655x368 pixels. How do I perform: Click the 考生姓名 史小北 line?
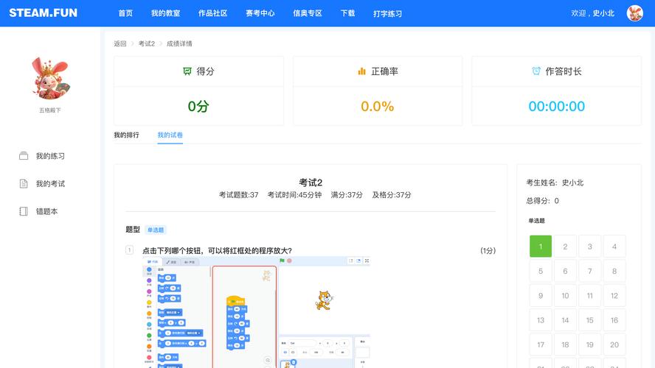555,183
